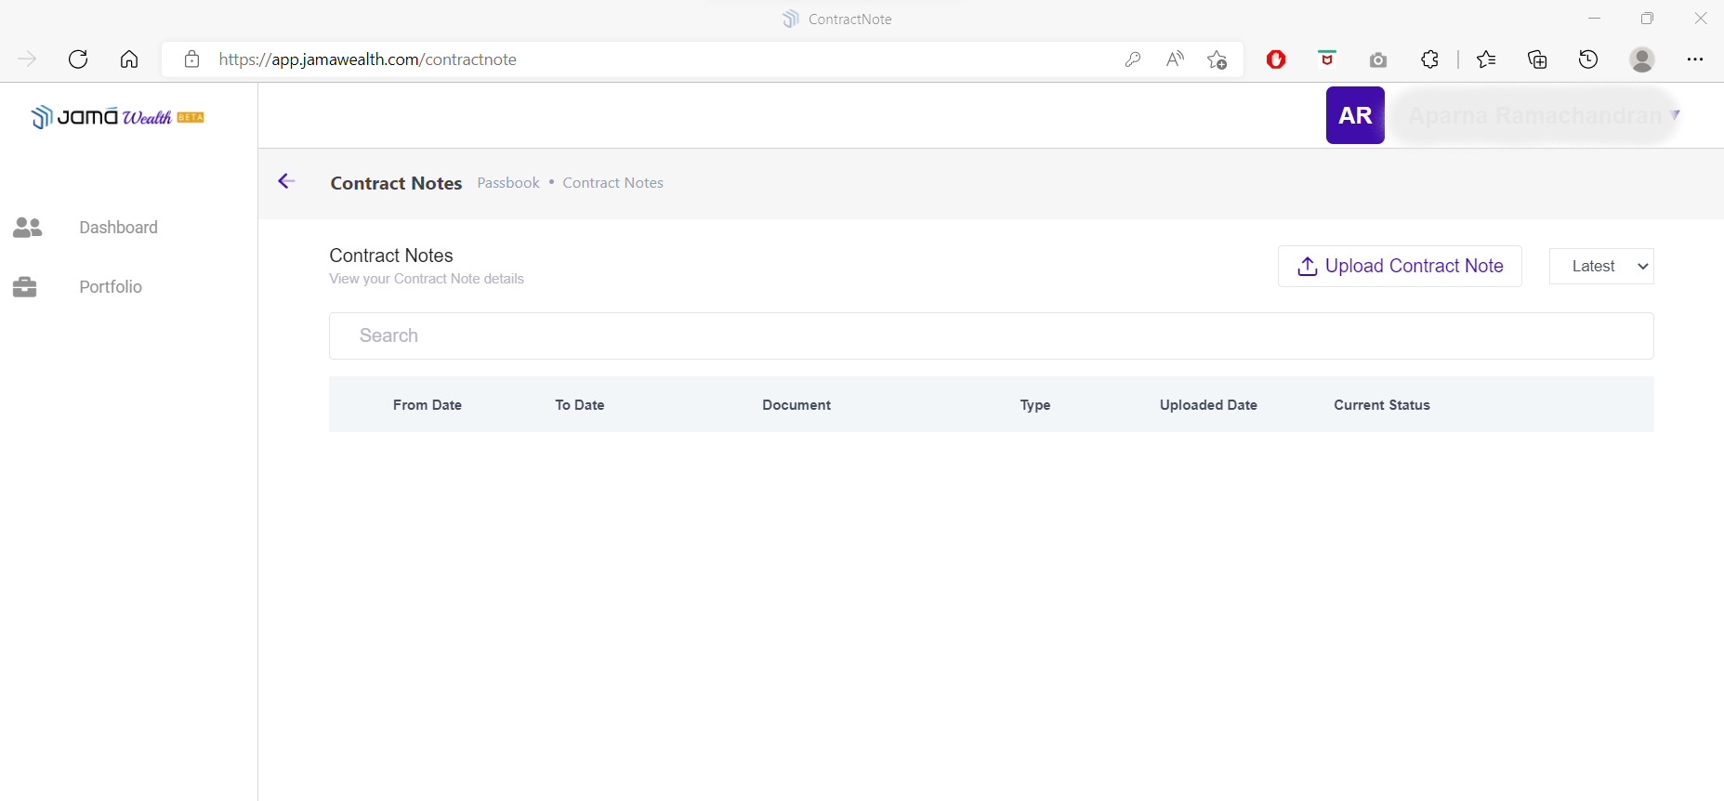Open Portfolio from the sidebar
This screenshot has height=801, width=1724.
(x=111, y=287)
